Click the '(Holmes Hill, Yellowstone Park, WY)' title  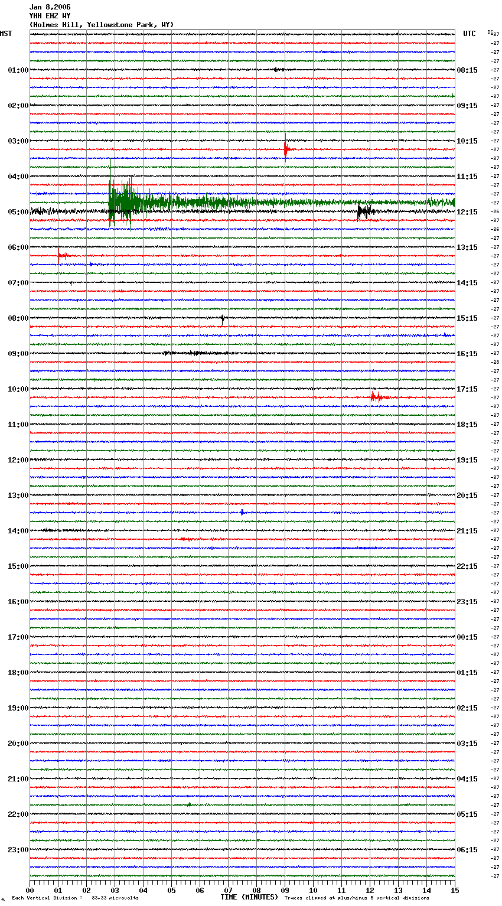pos(102,25)
